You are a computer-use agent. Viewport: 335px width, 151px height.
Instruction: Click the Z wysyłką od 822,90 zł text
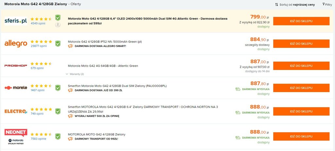(x=255, y=22)
